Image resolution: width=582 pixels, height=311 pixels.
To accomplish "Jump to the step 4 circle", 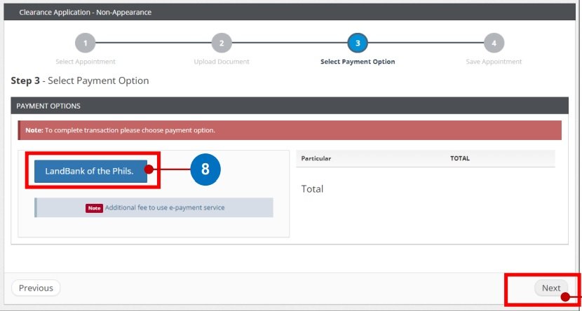I will (494, 43).
